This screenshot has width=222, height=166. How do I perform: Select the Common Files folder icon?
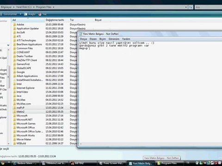pos(14,48)
